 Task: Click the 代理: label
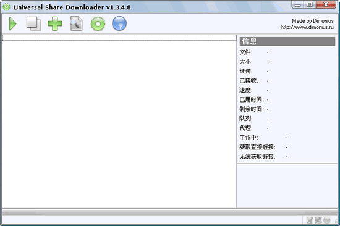[x=246, y=128]
